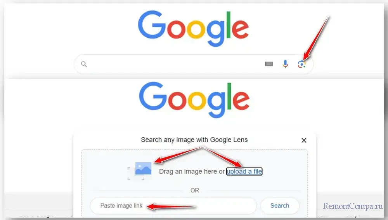Viewport: 388px width, 220px height.
Task: Click the "Drag an image here or" text
Action: pyautogui.click(x=192, y=171)
